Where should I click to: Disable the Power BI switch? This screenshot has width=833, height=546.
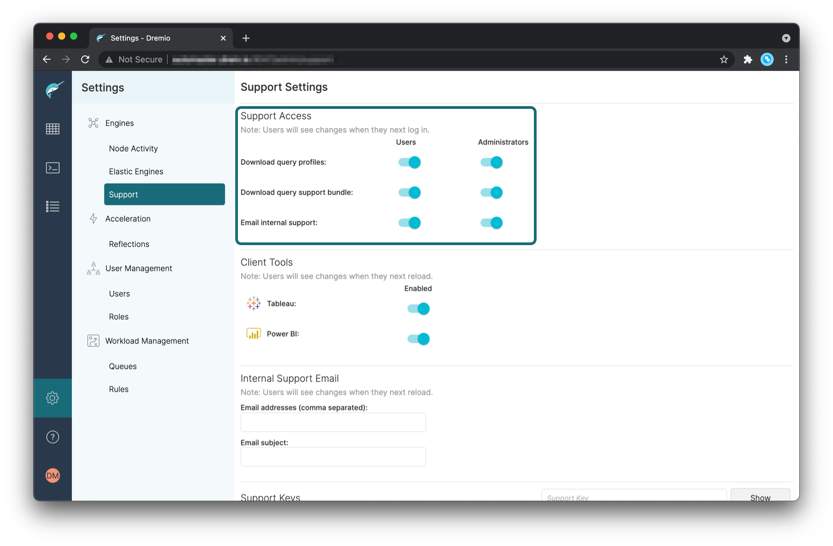418,338
